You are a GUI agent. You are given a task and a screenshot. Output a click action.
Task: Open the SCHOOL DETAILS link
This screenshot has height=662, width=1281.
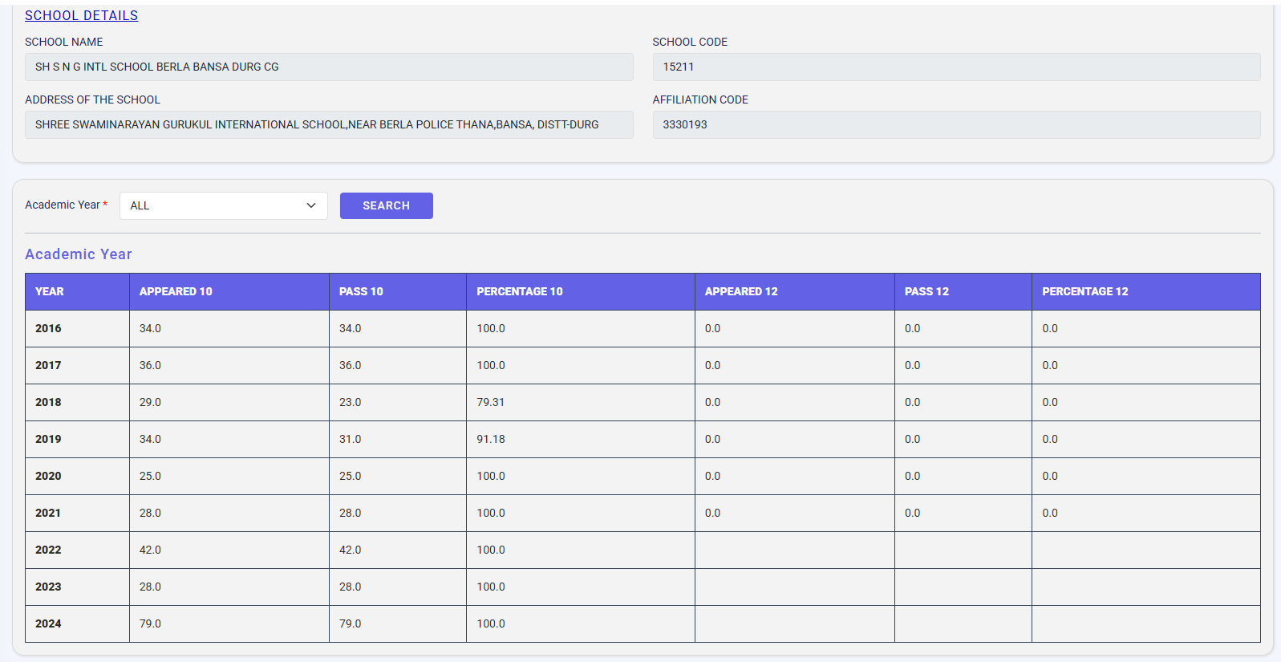tap(81, 15)
